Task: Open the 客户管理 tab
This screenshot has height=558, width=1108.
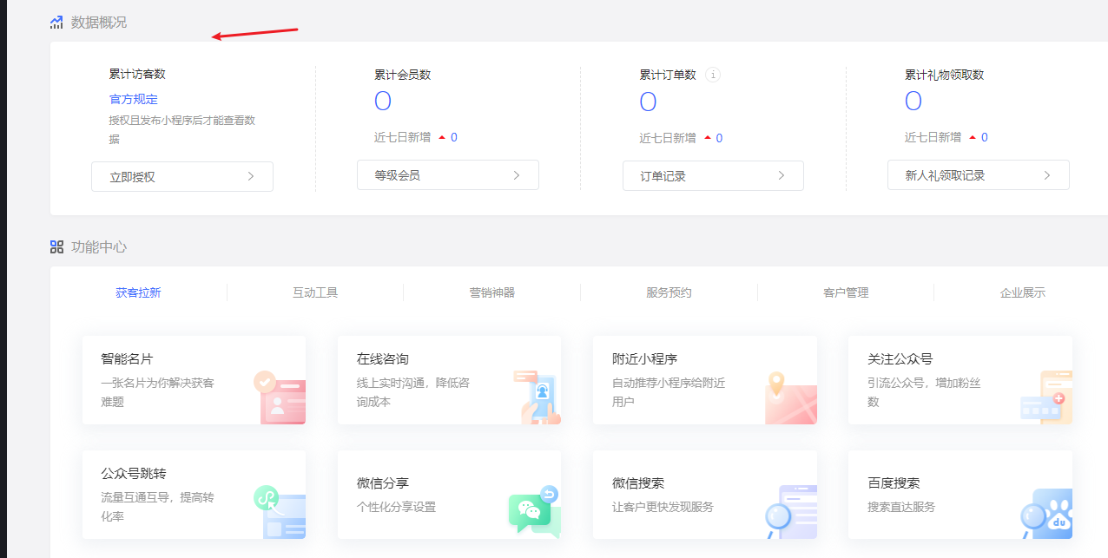Action: pos(846,292)
